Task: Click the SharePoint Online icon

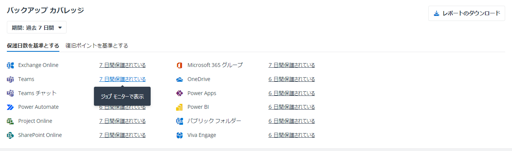Action: click(x=10, y=135)
